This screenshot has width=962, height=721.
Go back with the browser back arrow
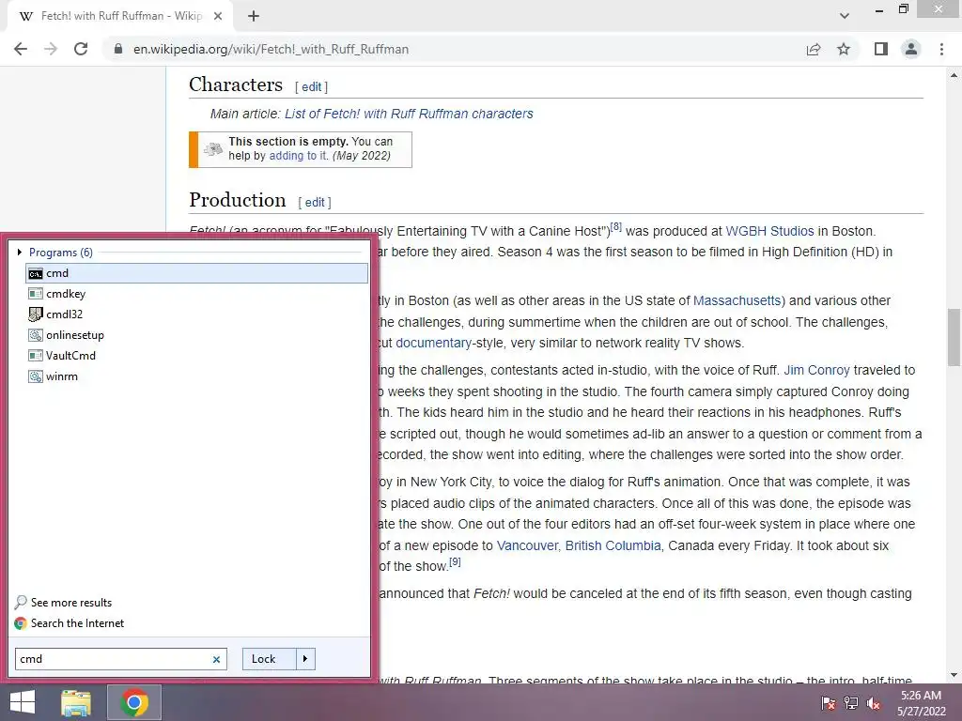21,49
